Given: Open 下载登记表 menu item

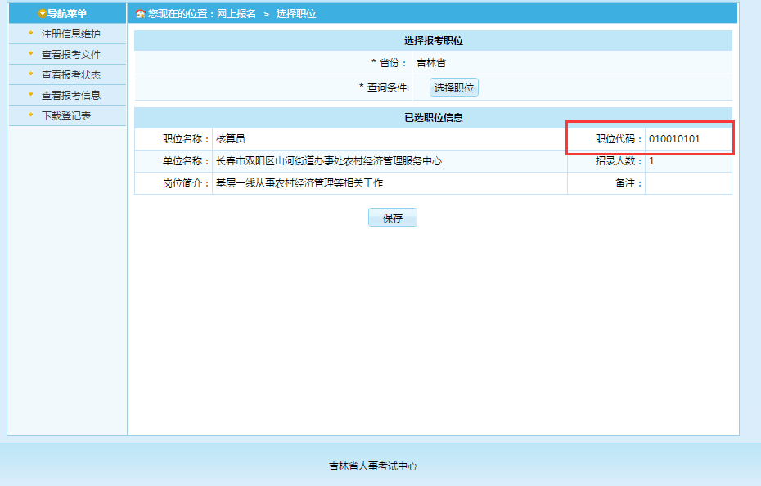Looking at the screenshot, I should [66, 115].
